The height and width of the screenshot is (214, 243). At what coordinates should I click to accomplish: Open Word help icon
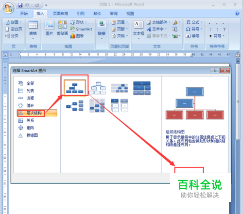click(x=237, y=13)
